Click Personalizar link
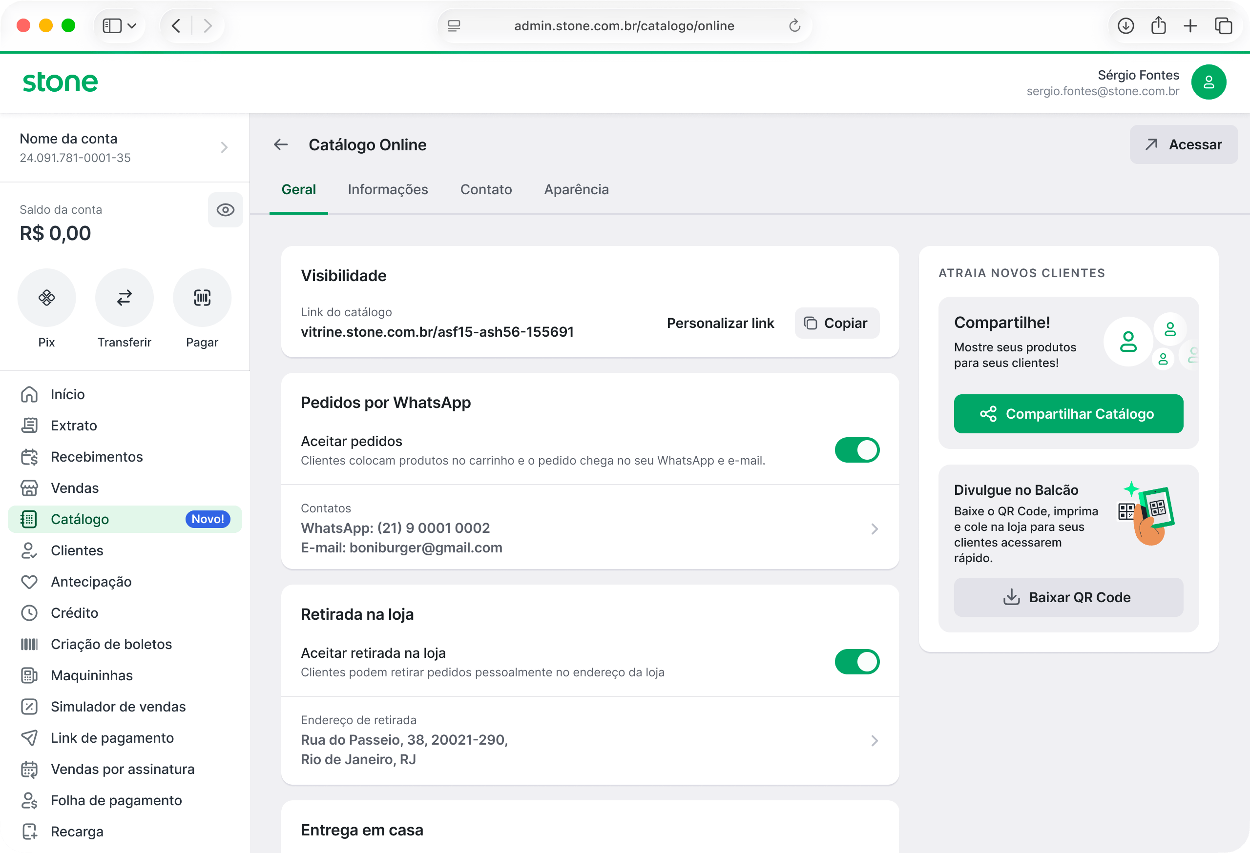Screen dimensions: 1250x853 click(x=720, y=323)
